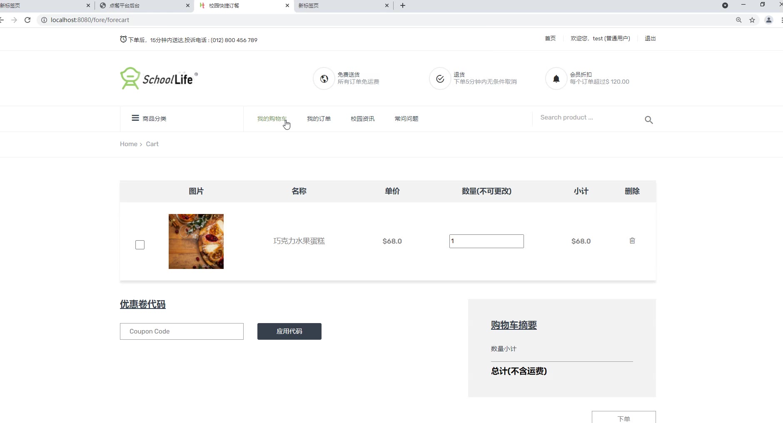Open the 商品分类 hamburger menu
The height and width of the screenshot is (423, 783).
pyautogui.click(x=135, y=118)
